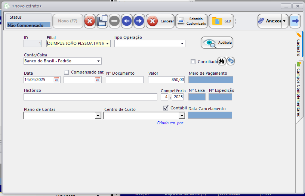Uncheck the Contábil checkbox
The height and width of the screenshot is (196, 305).
coord(166,108)
